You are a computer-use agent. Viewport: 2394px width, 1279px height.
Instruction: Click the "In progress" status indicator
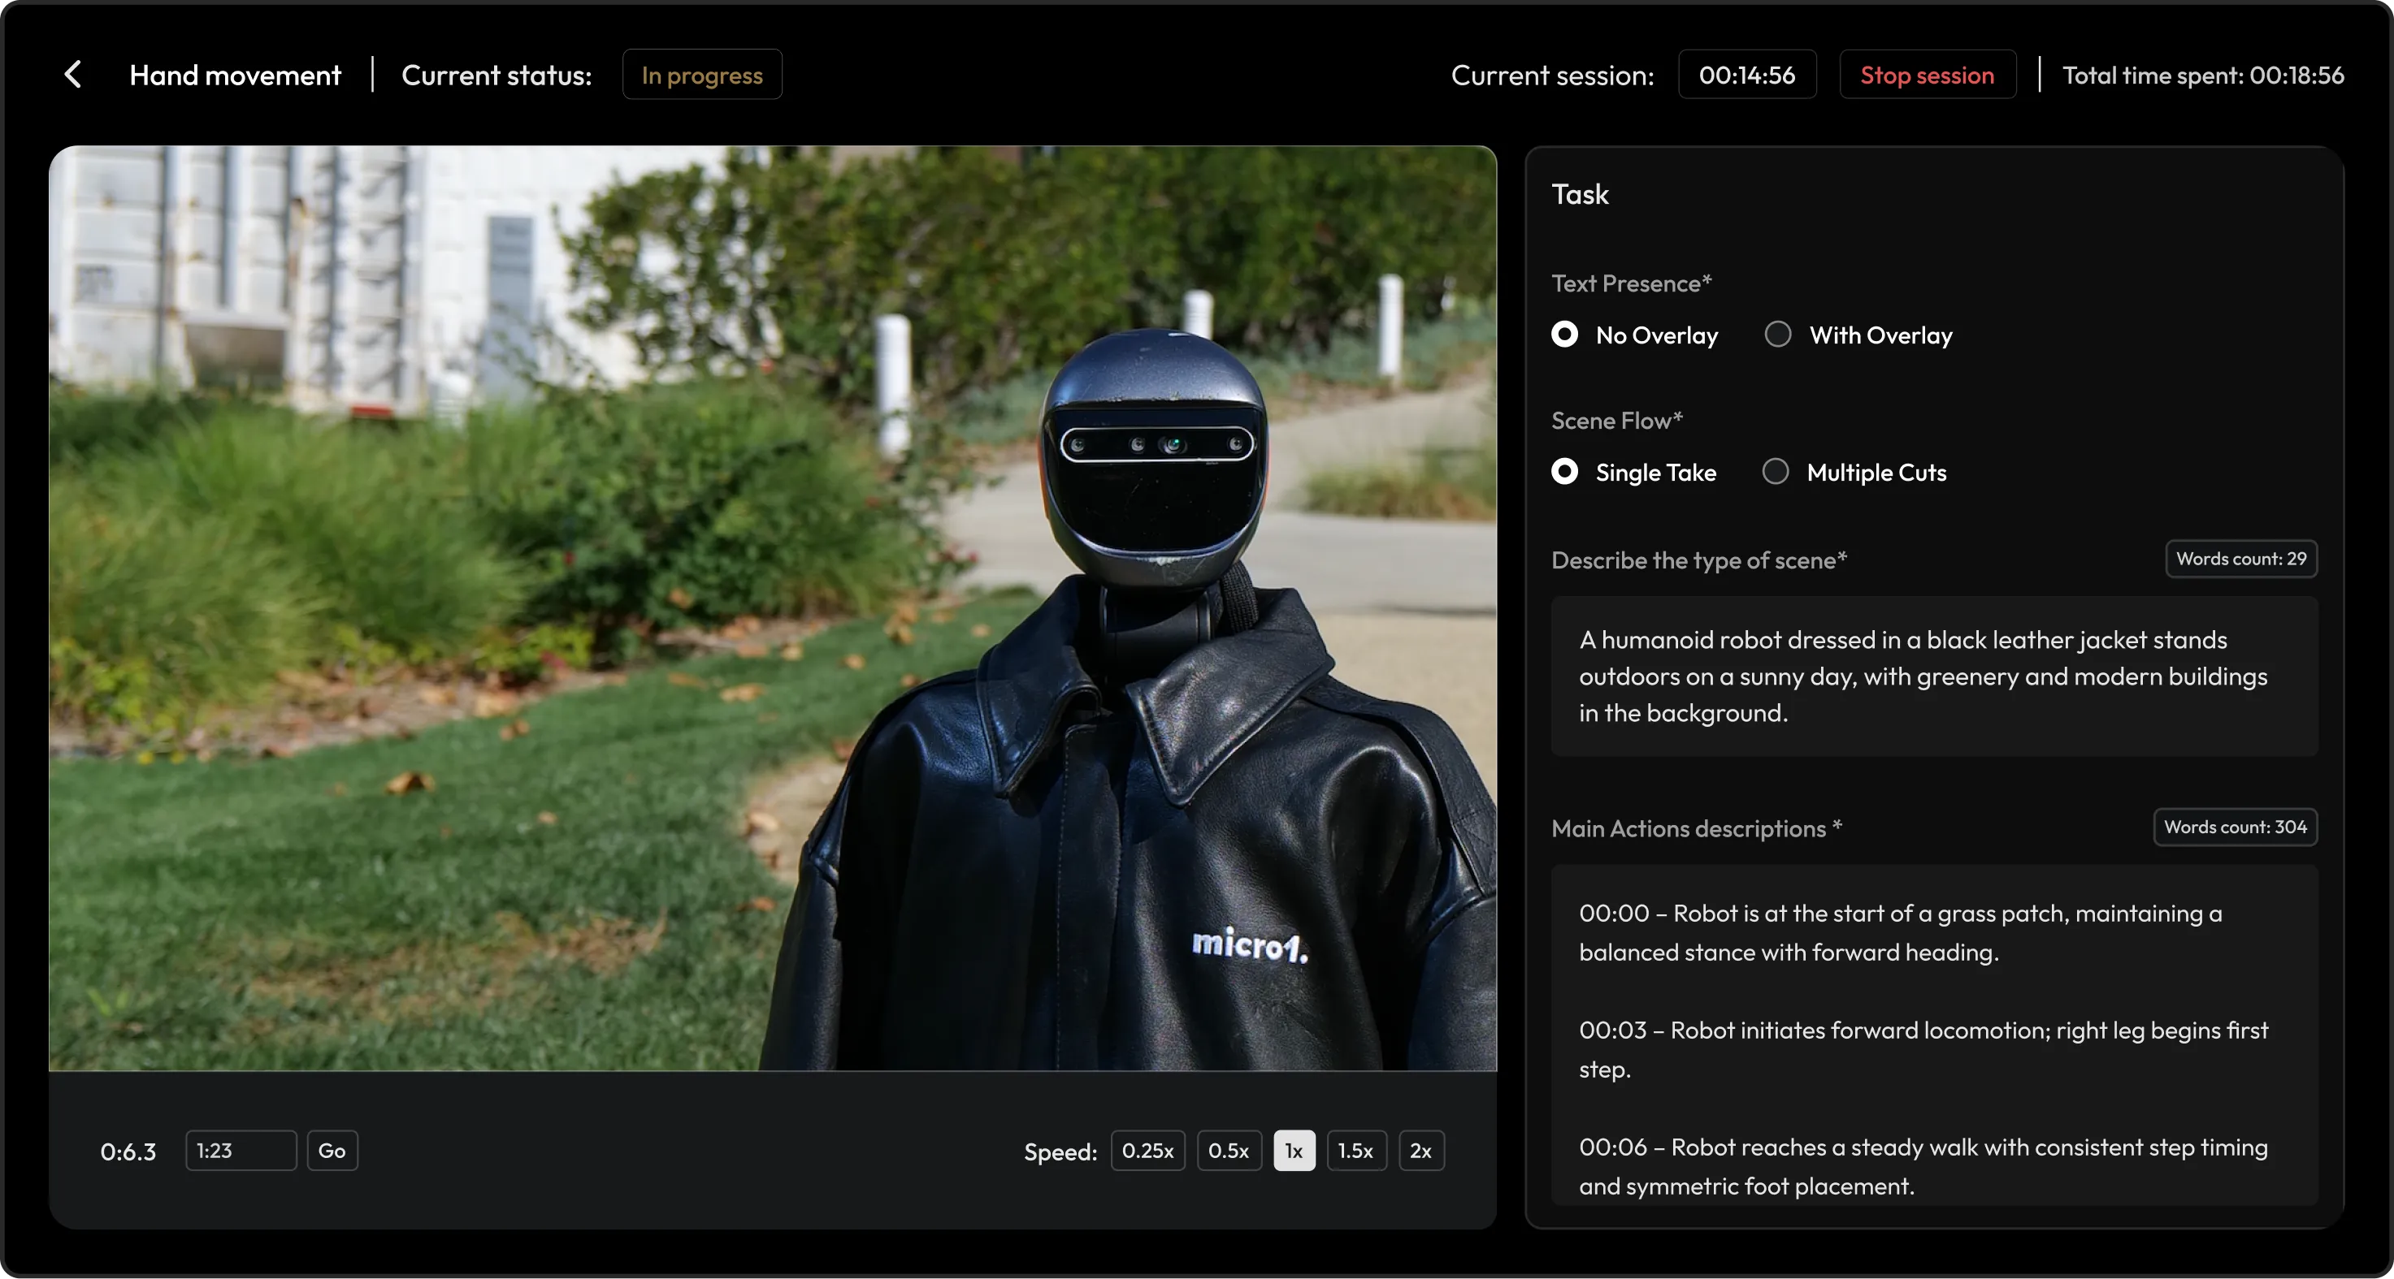click(701, 75)
